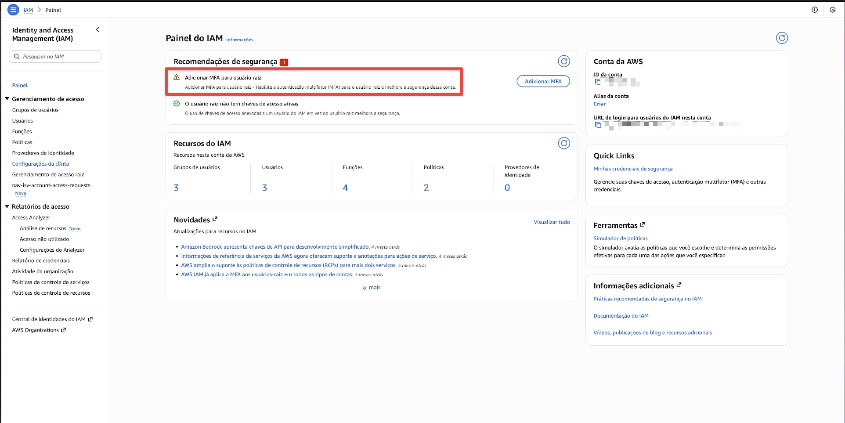
Task: Copy the account ID using the copy icon
Action: (597, 82)
